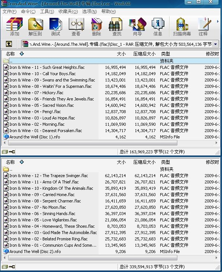Expand the address bar dropdown arrow
222x272 pixels.
[x=215, y=44]
